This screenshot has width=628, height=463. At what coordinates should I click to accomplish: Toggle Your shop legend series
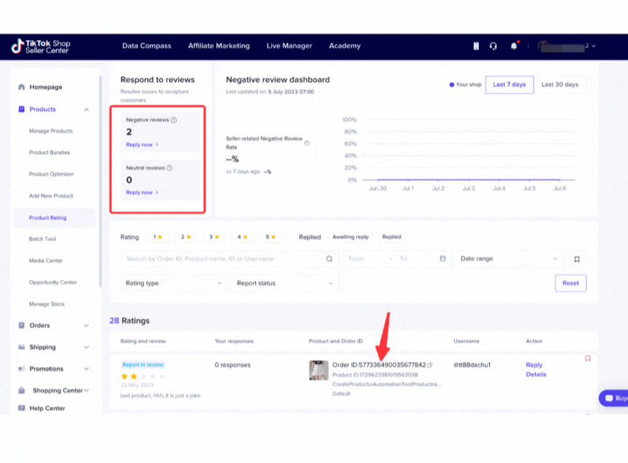tap(465, 84)
